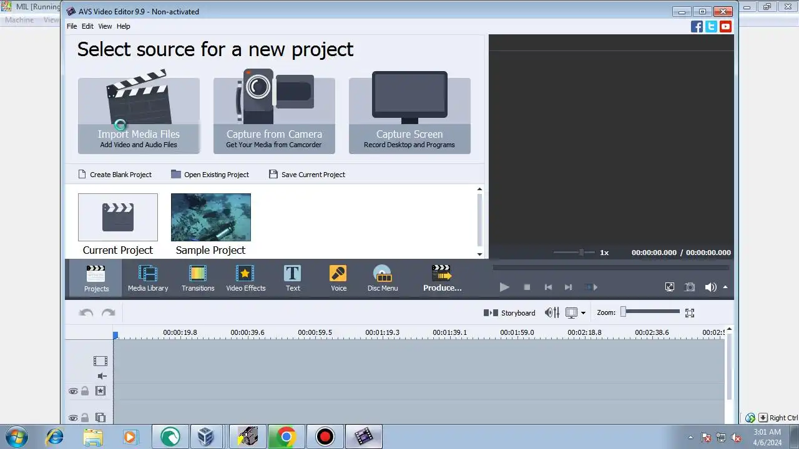This screenshot has height=449, width=799.
Task: Switch preview to full screen
Action: click(x=670, y=287)
